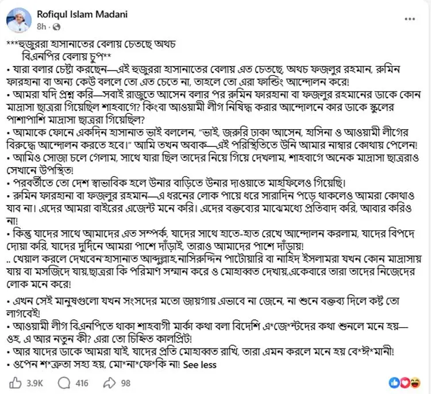
Task: Click the red heart Love reaction
Action: tap(405, 383)
